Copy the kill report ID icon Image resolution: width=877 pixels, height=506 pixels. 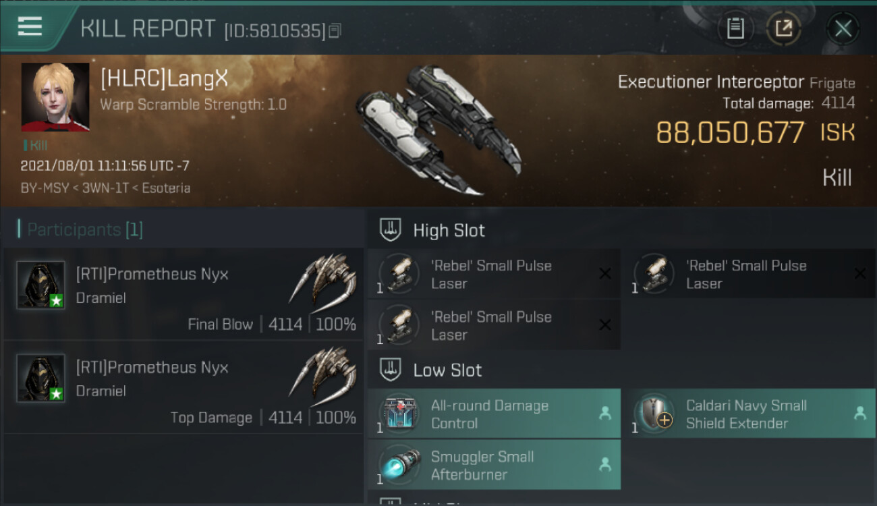click(x=335, y=30)
